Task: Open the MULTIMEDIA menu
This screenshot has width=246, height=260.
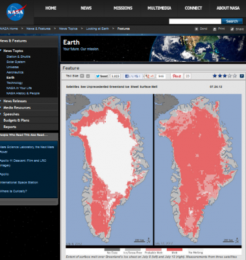Action: (x=159, y=8)
